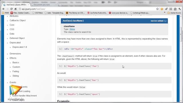Open the Files: Adobe Creative bookmark

20,13
